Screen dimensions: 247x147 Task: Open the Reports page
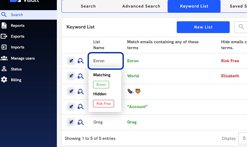click(18, 26)
